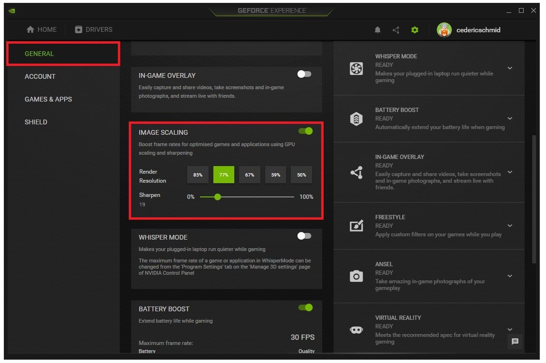Expand the Ansel feature chevron

pos(510,277)
